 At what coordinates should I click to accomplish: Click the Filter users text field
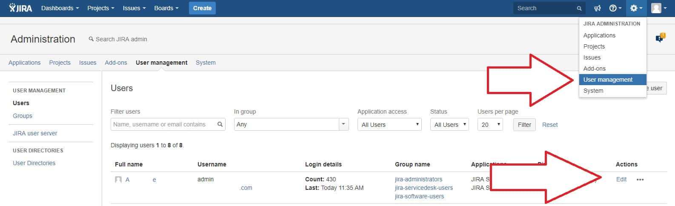point(168,124)
